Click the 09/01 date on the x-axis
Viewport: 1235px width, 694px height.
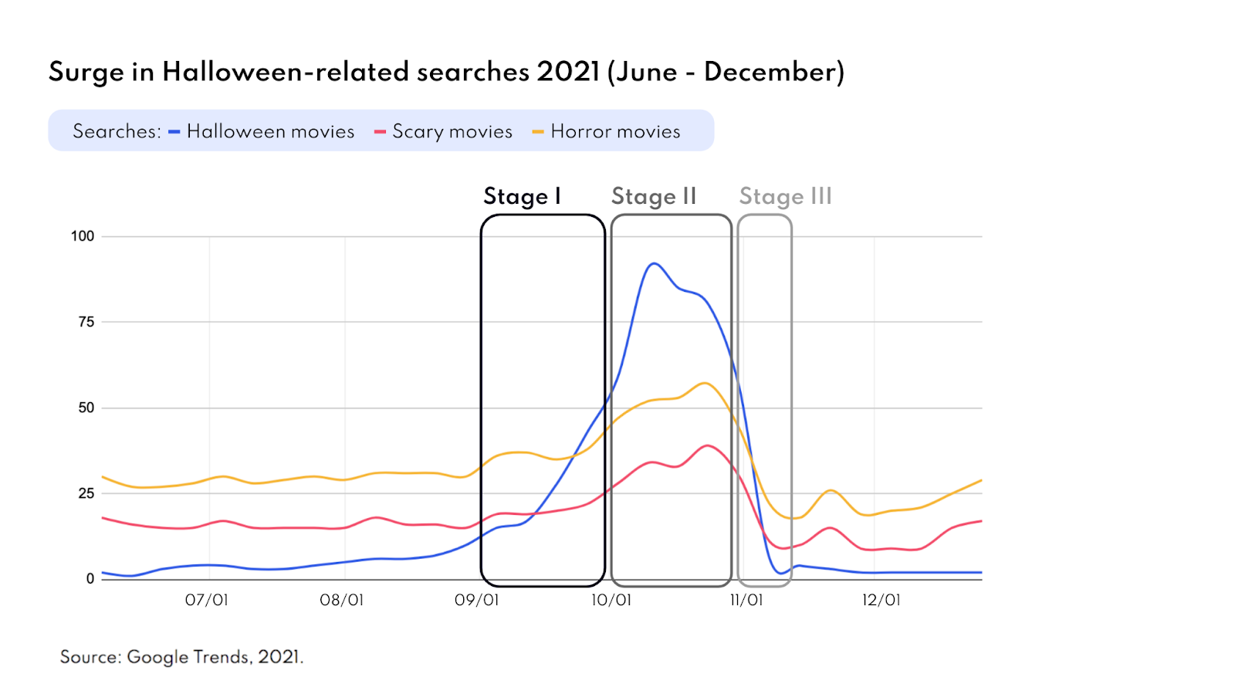(476, 600)
